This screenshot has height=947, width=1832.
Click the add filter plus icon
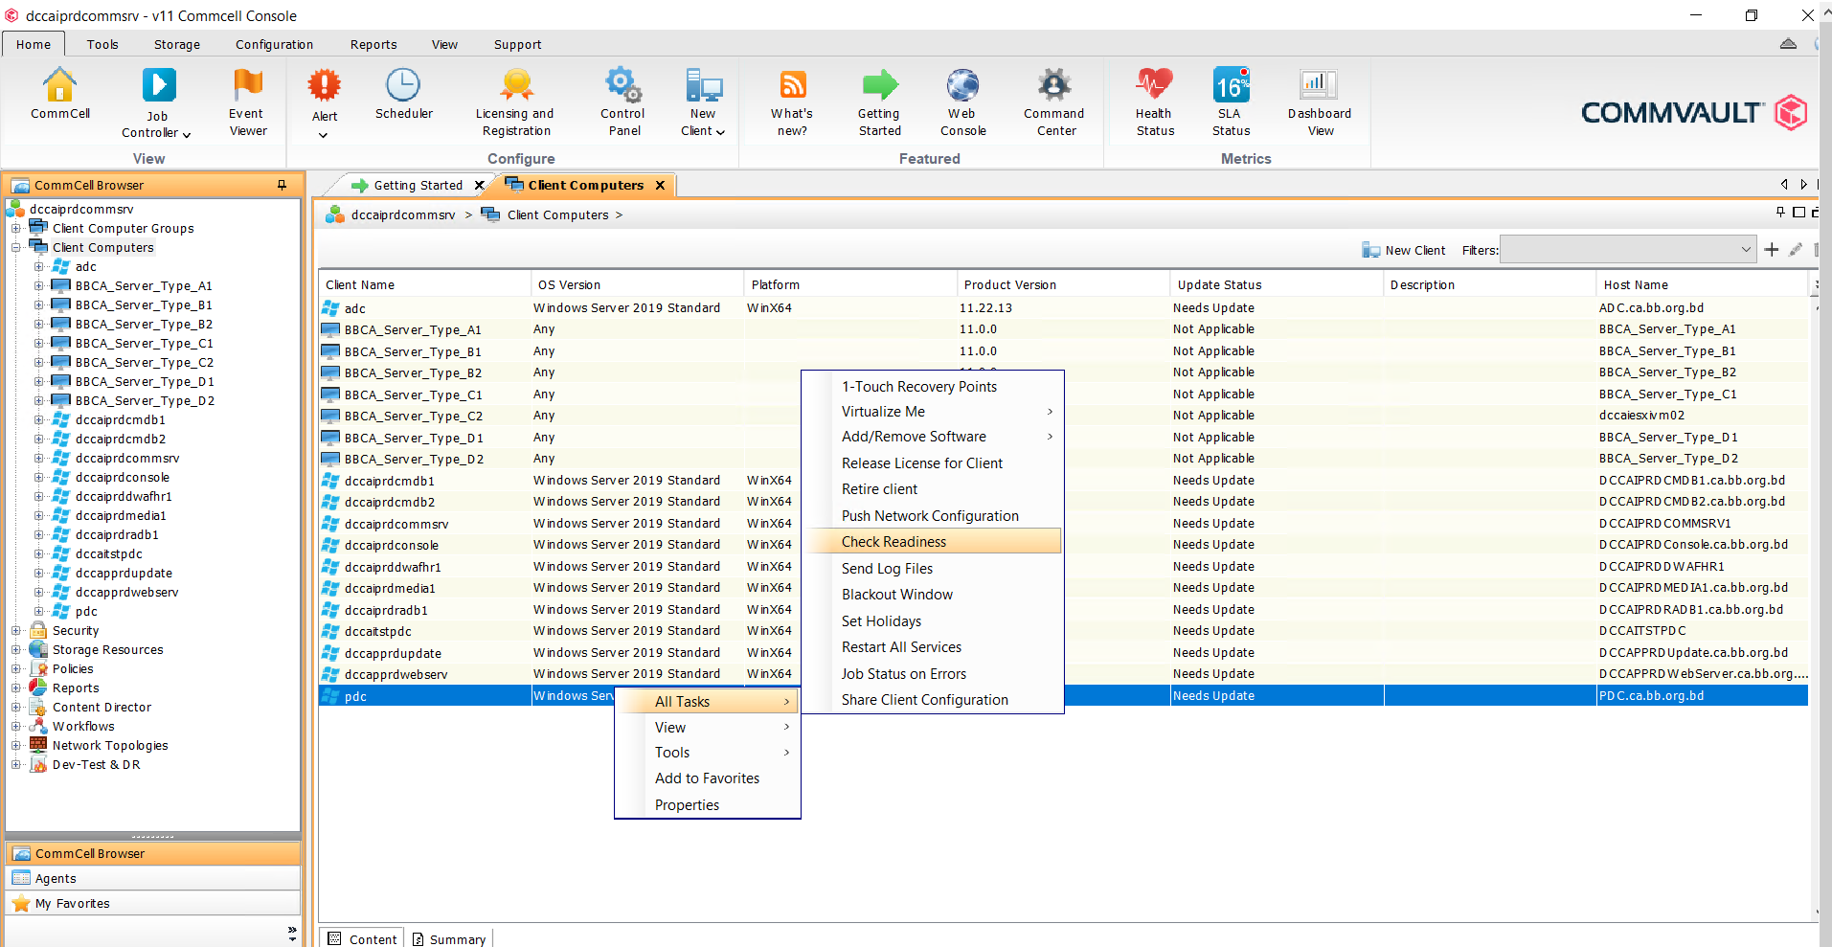[1772, 250]
